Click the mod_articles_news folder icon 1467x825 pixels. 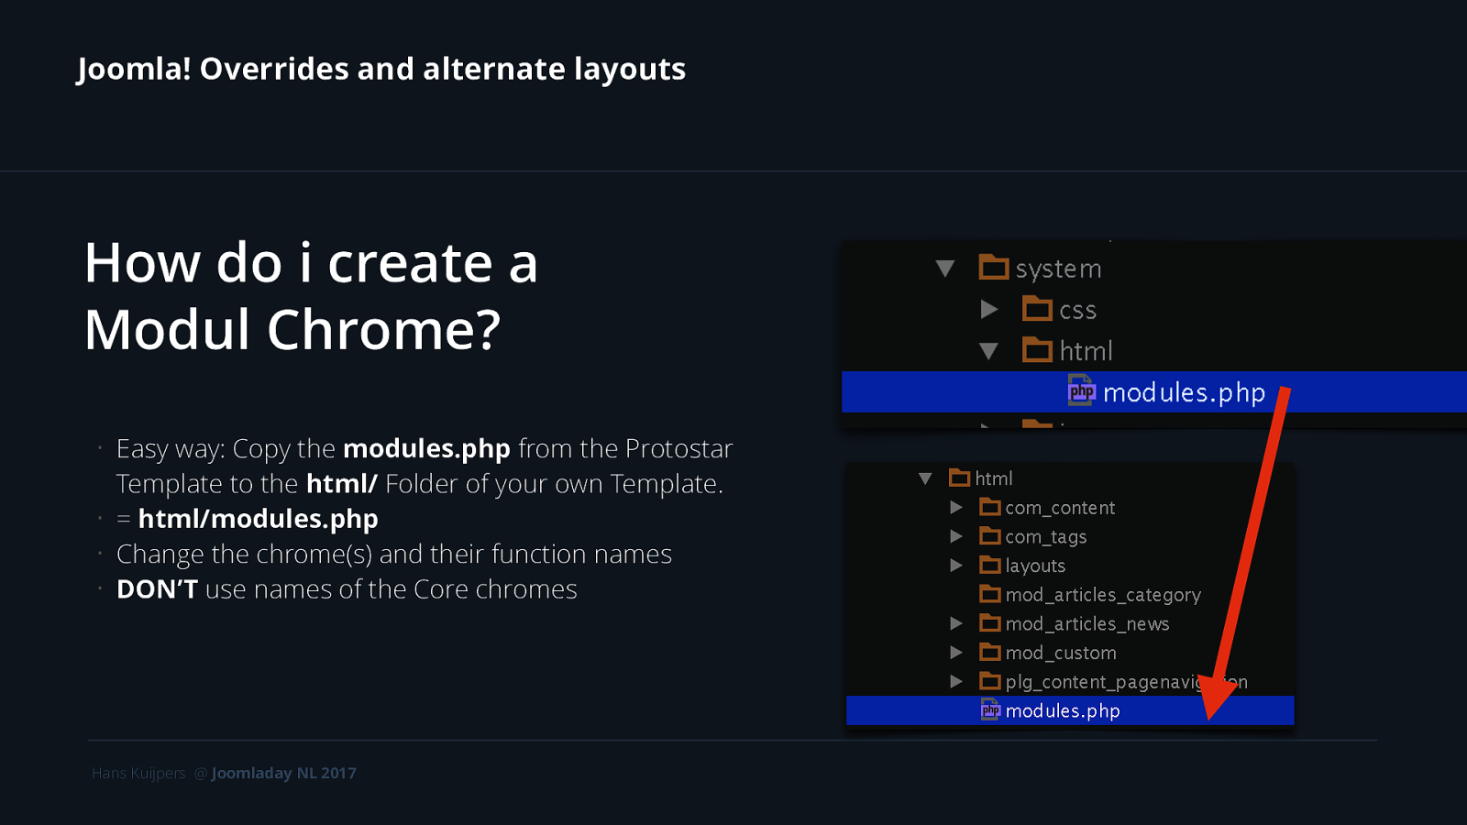(990, 623)
